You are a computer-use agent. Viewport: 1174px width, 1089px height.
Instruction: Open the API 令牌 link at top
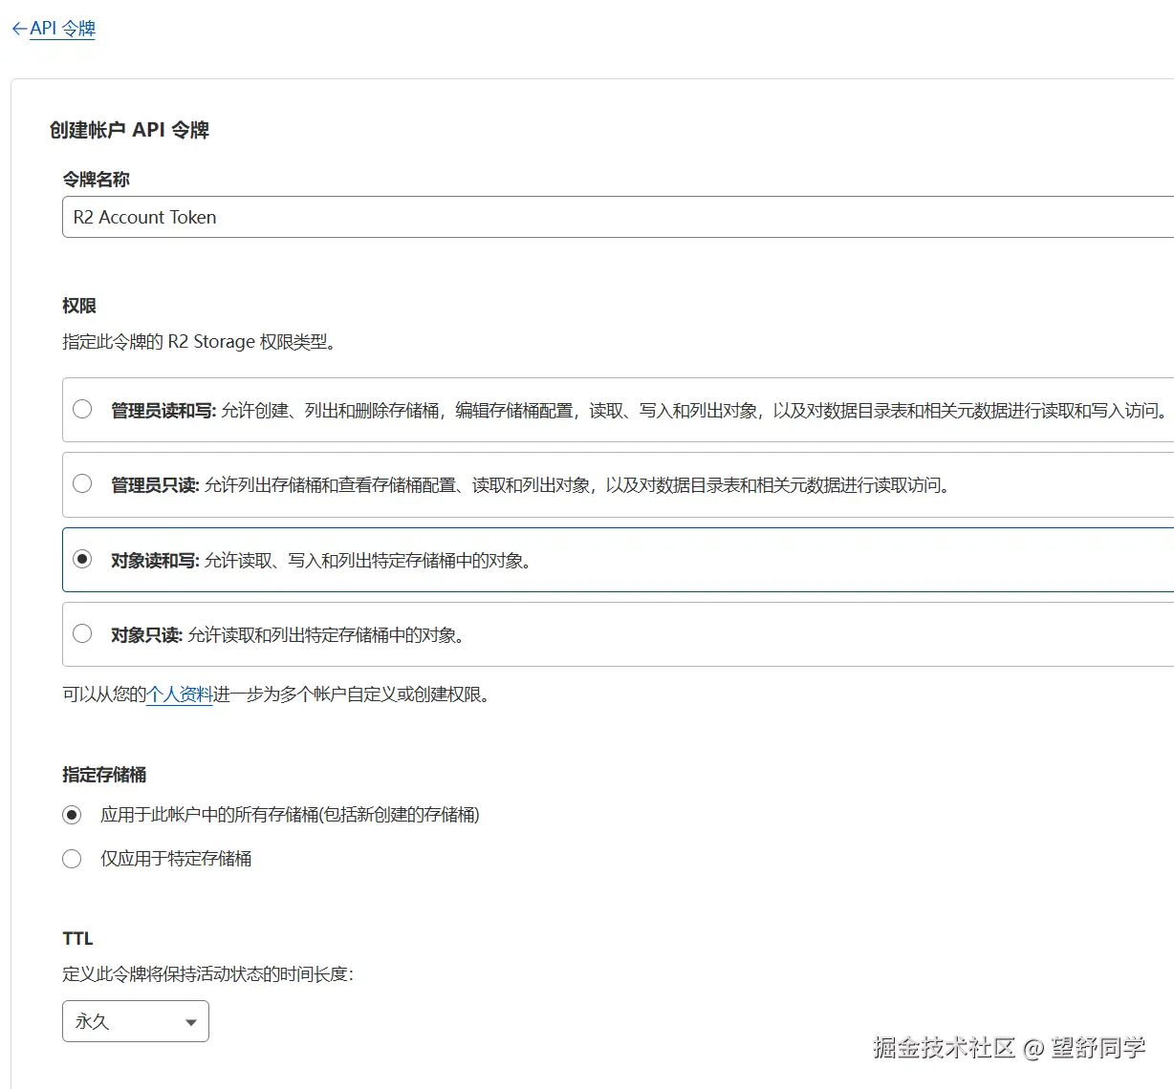point(61,28)
